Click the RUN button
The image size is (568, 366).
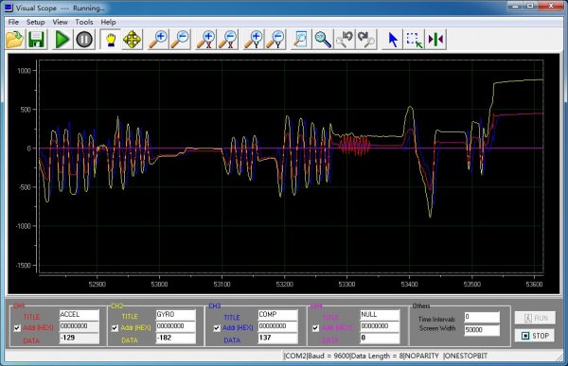click(535, 318)
